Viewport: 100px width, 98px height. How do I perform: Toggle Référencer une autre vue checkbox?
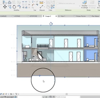58,3
